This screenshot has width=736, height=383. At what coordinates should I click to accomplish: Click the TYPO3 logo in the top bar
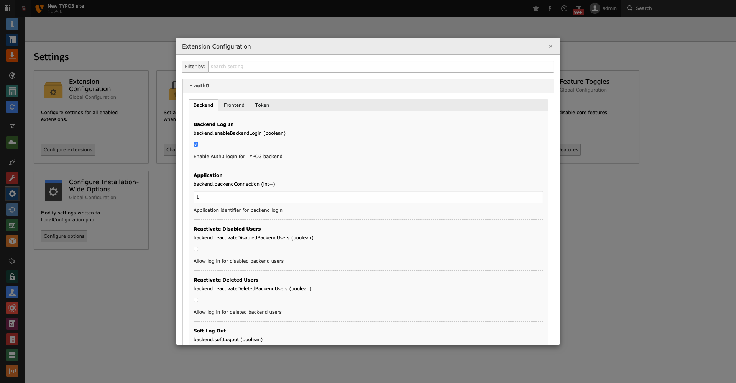pyautogui.click(x=39, y=8)
